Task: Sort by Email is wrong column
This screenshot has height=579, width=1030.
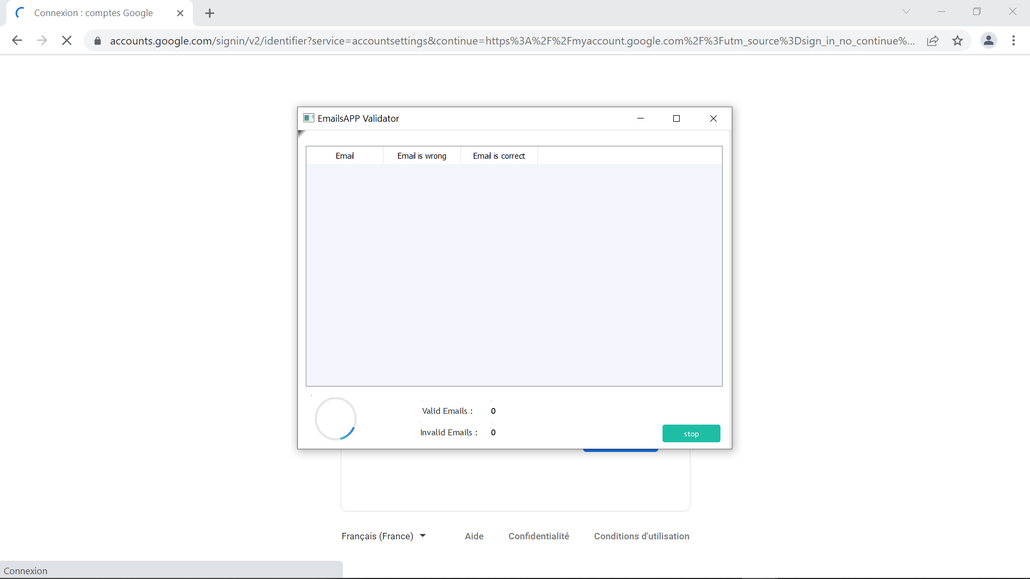Action: pos(422,156)
